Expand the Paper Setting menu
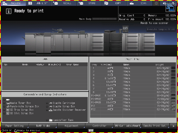 (15, 126)
